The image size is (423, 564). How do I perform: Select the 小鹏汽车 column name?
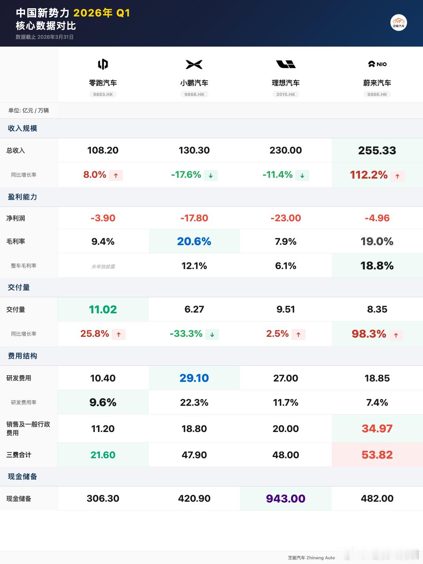click(194, 83)
